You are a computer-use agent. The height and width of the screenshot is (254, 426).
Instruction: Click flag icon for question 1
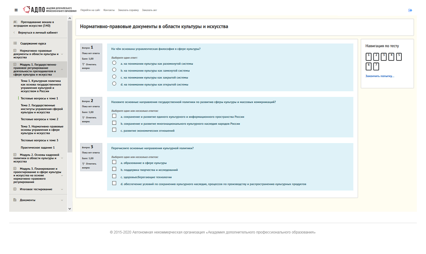coord(83,65)
